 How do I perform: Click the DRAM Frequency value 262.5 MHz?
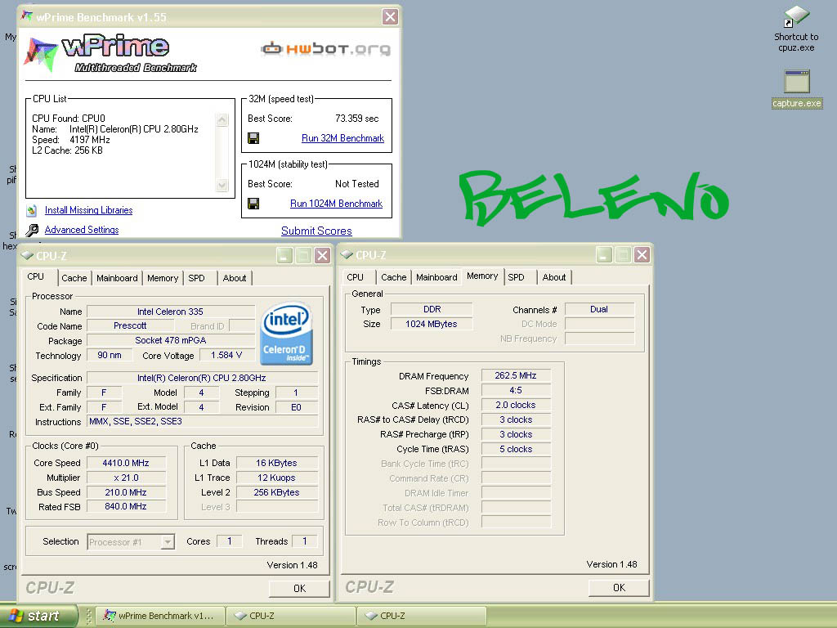pos(516,375)
